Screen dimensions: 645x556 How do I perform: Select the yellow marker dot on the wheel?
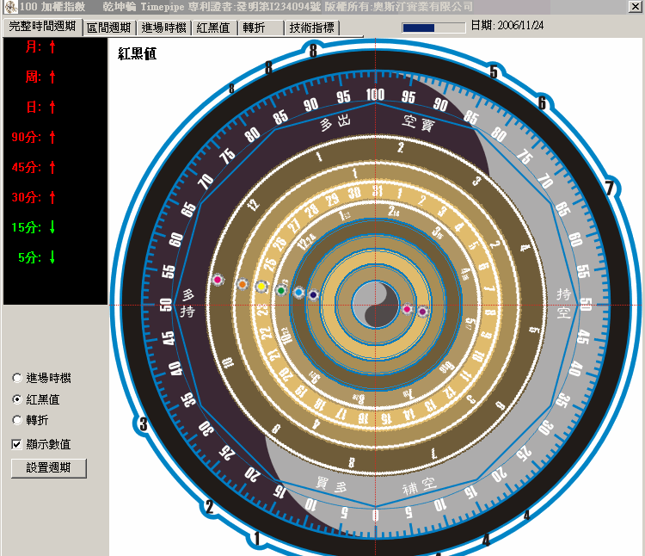click(x=261, y=287)
